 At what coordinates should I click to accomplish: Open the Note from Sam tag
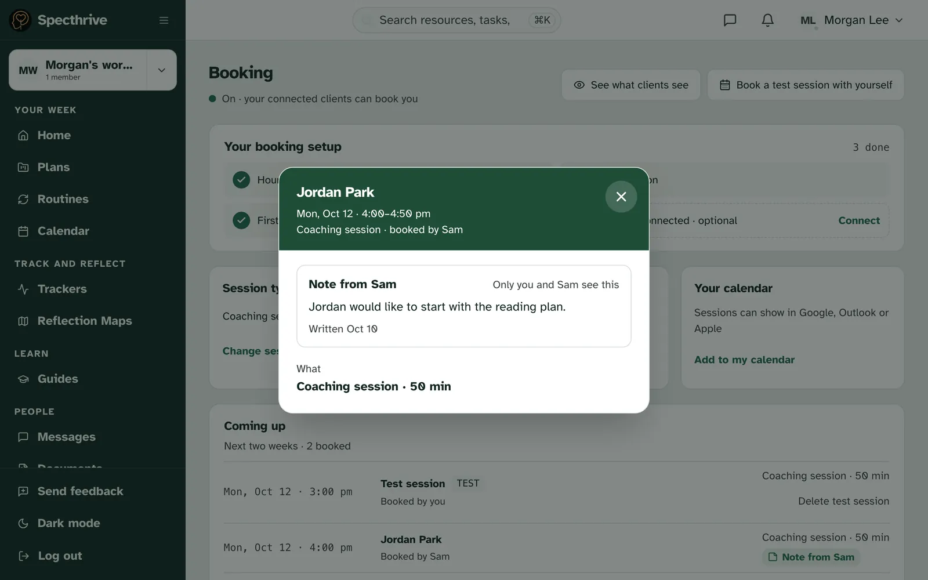click(x=811, y=557)
